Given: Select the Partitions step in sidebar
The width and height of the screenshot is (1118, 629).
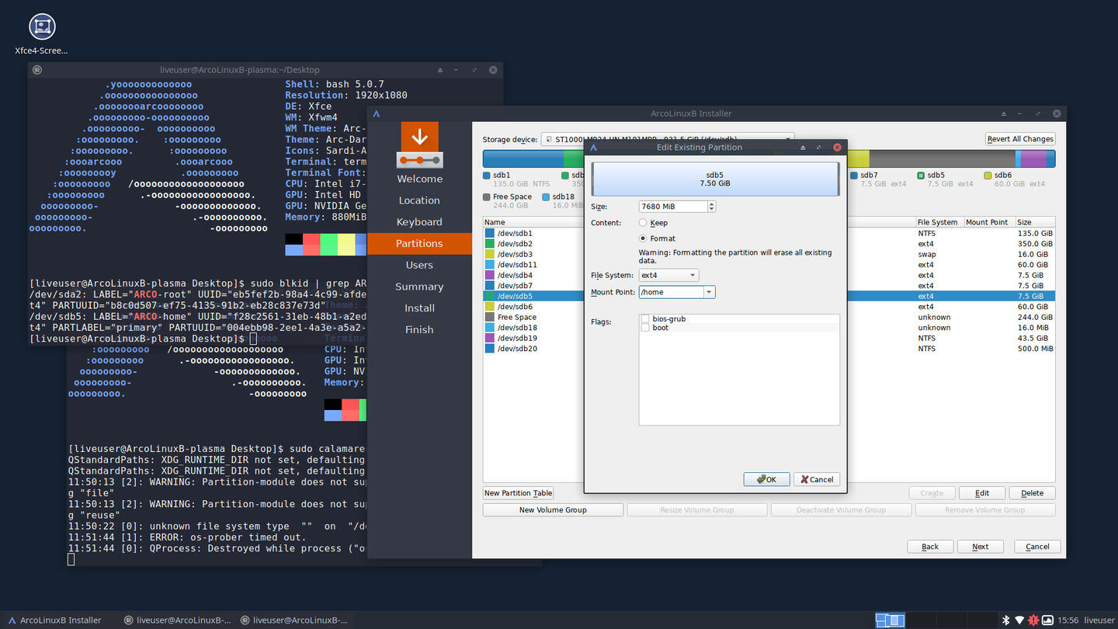Looking at the screenshot, I should [x=419, y=244].
